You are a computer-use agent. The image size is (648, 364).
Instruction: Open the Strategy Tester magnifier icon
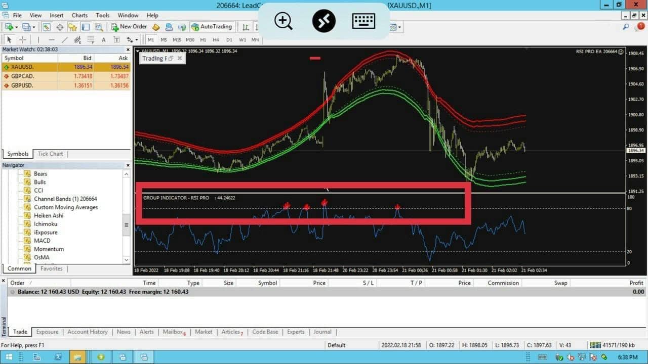click(x=99, y=27)
